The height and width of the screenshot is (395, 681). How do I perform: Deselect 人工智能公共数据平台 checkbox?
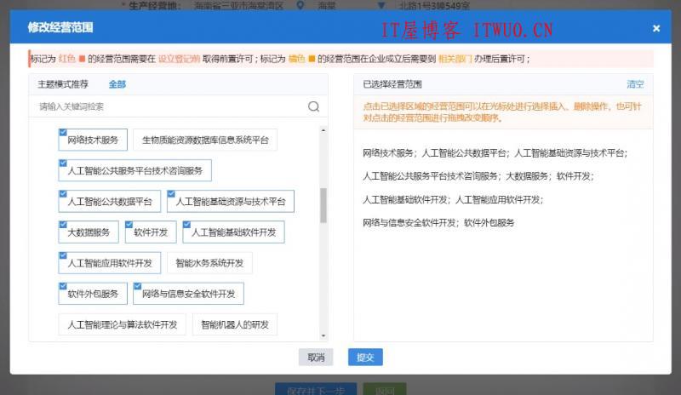tap(64, 194)
